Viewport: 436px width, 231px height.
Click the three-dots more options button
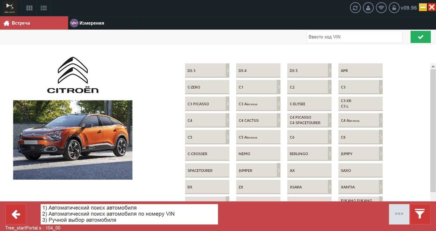point(399,214)
